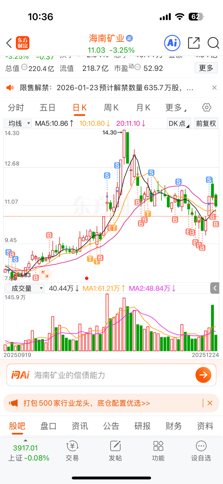Dismiss the 限售解禁 notice
The height and width of the screenshot is (484, 223).
pyautogui.click(x=214, y=87)
